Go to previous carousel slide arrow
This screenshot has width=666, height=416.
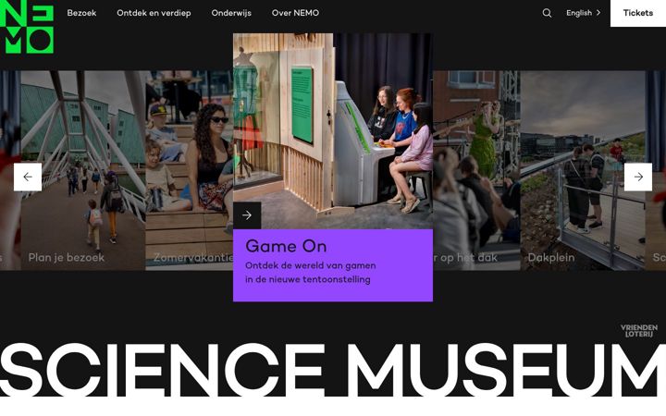(28, 177)
